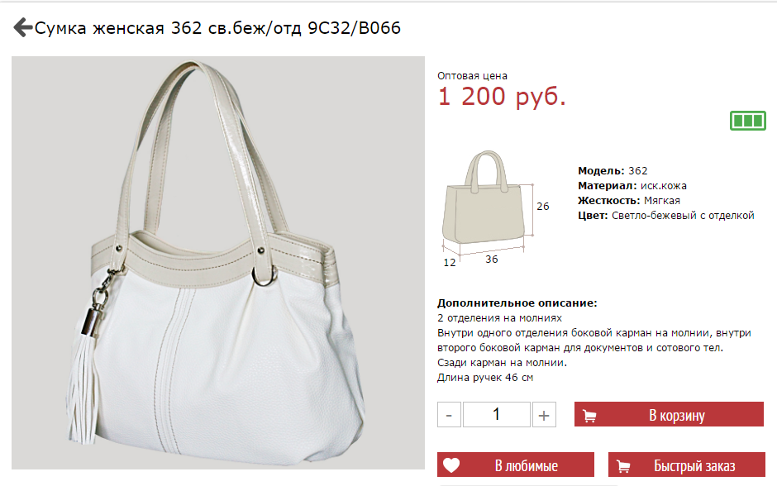Add item with В корзину button

tap(669, 414)
